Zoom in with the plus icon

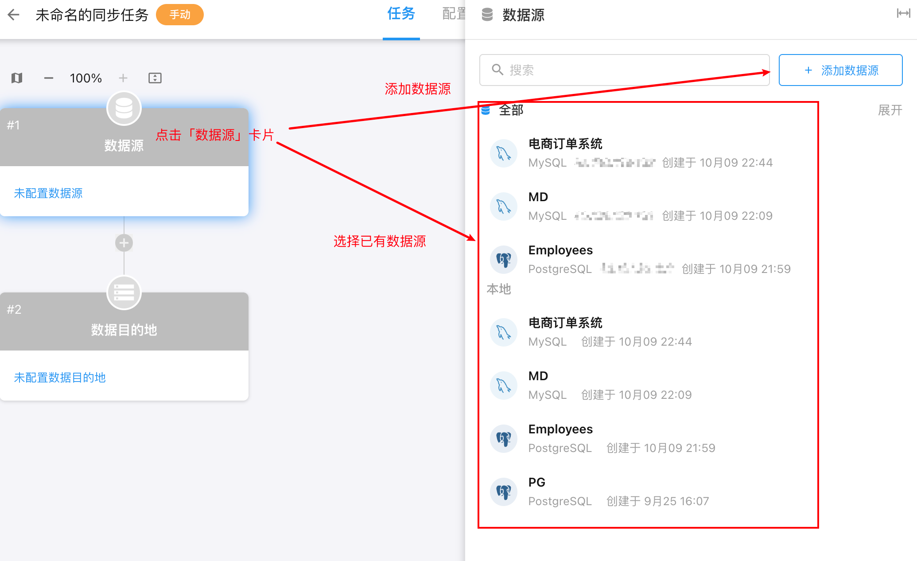(123, 78)
